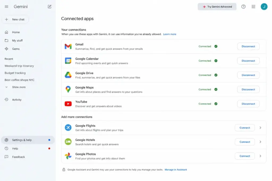Start a New chat
This screenshot has width=272, height=181.
(15, 19)
